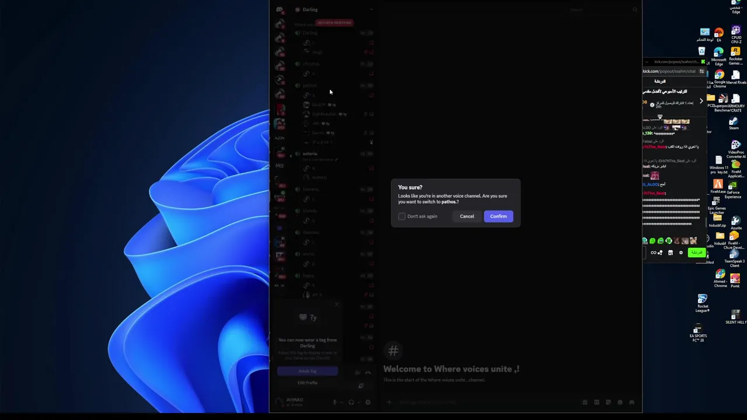Open the Google Chrome desktop shortcut

tap(720, 79)
